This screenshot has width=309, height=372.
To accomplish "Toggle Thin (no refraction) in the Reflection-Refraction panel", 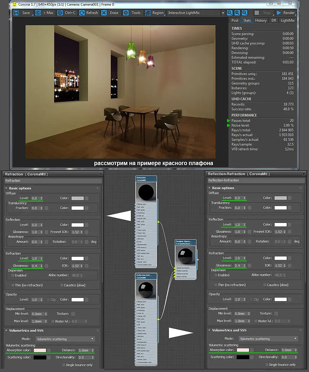I will [216, 285].
